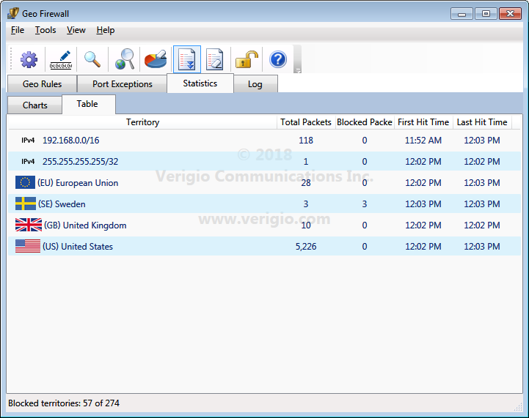Open the View menu
The image size is (529, 418).
tap(76, 30)
